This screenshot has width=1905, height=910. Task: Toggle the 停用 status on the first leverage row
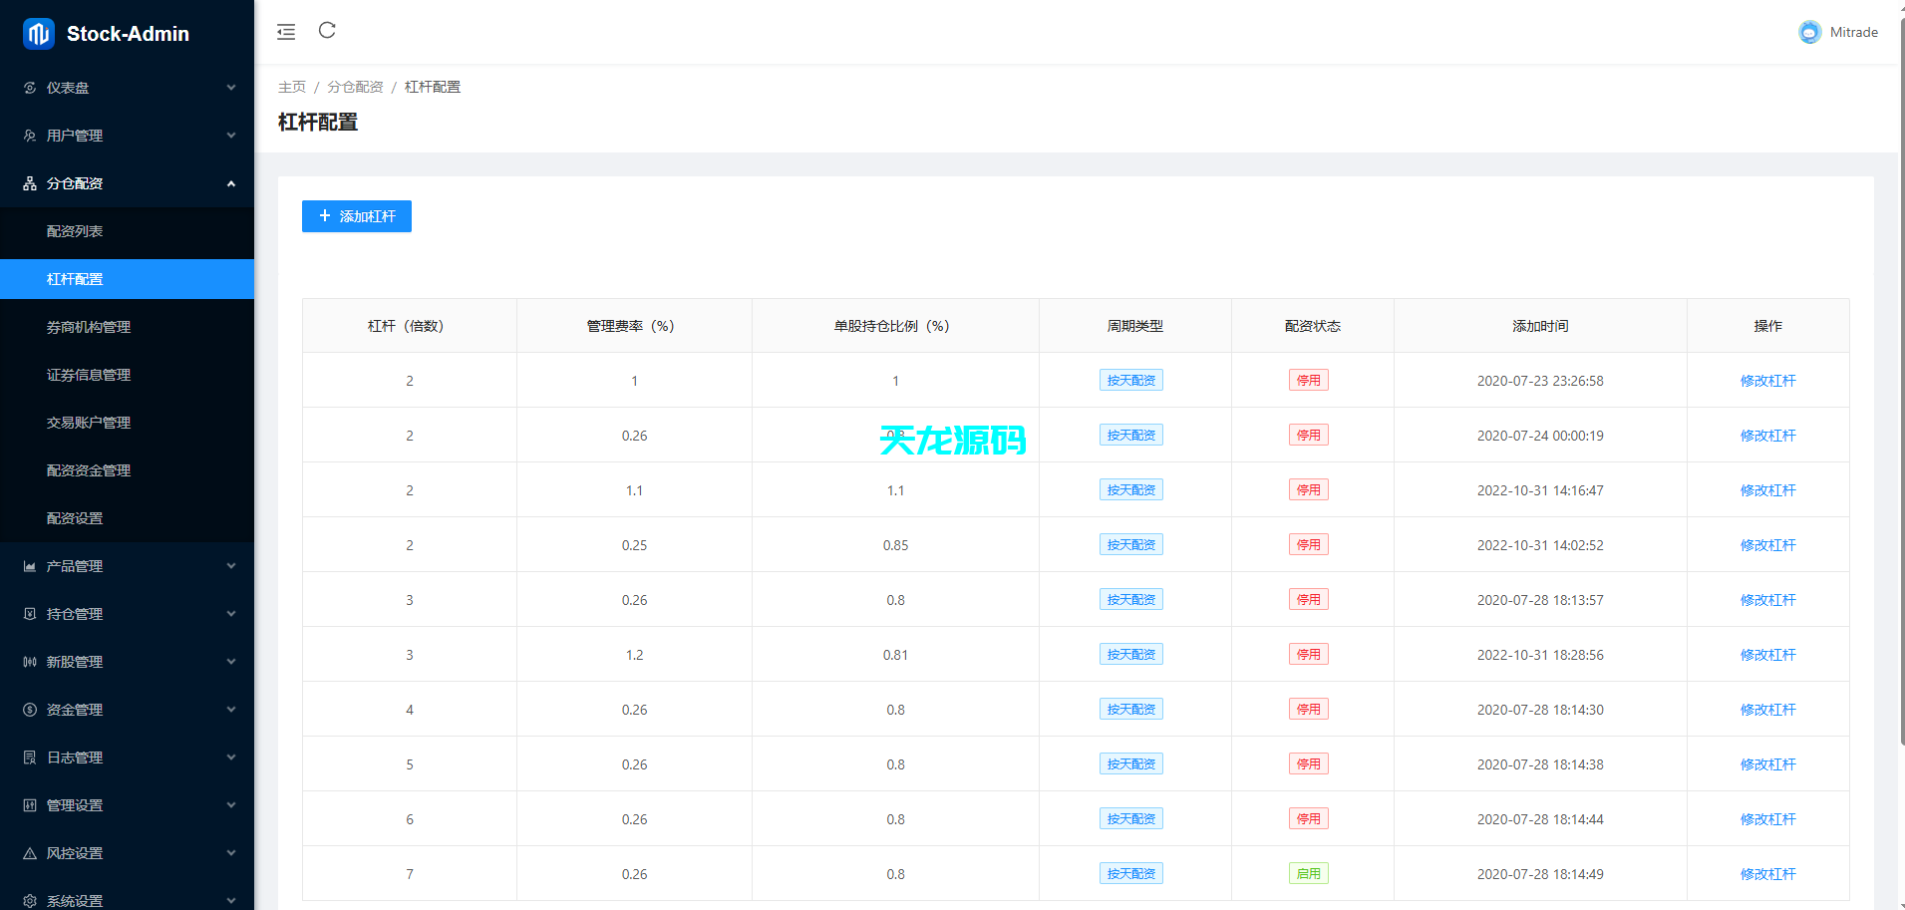pyautogui.click(x=1309, y=380)
